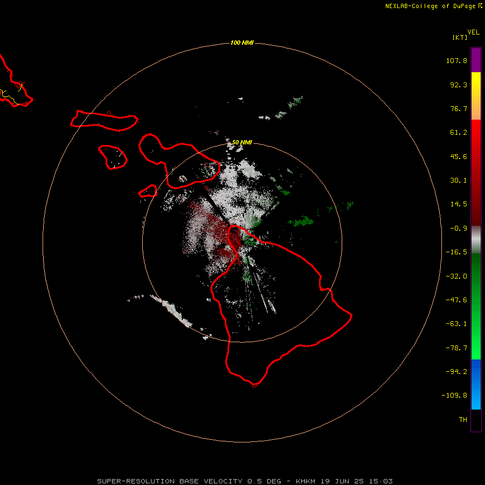This screenshot has width=485, height=485.
Task: Click the 92.3 velocity scale value
Action: click(x=459, y=85)
